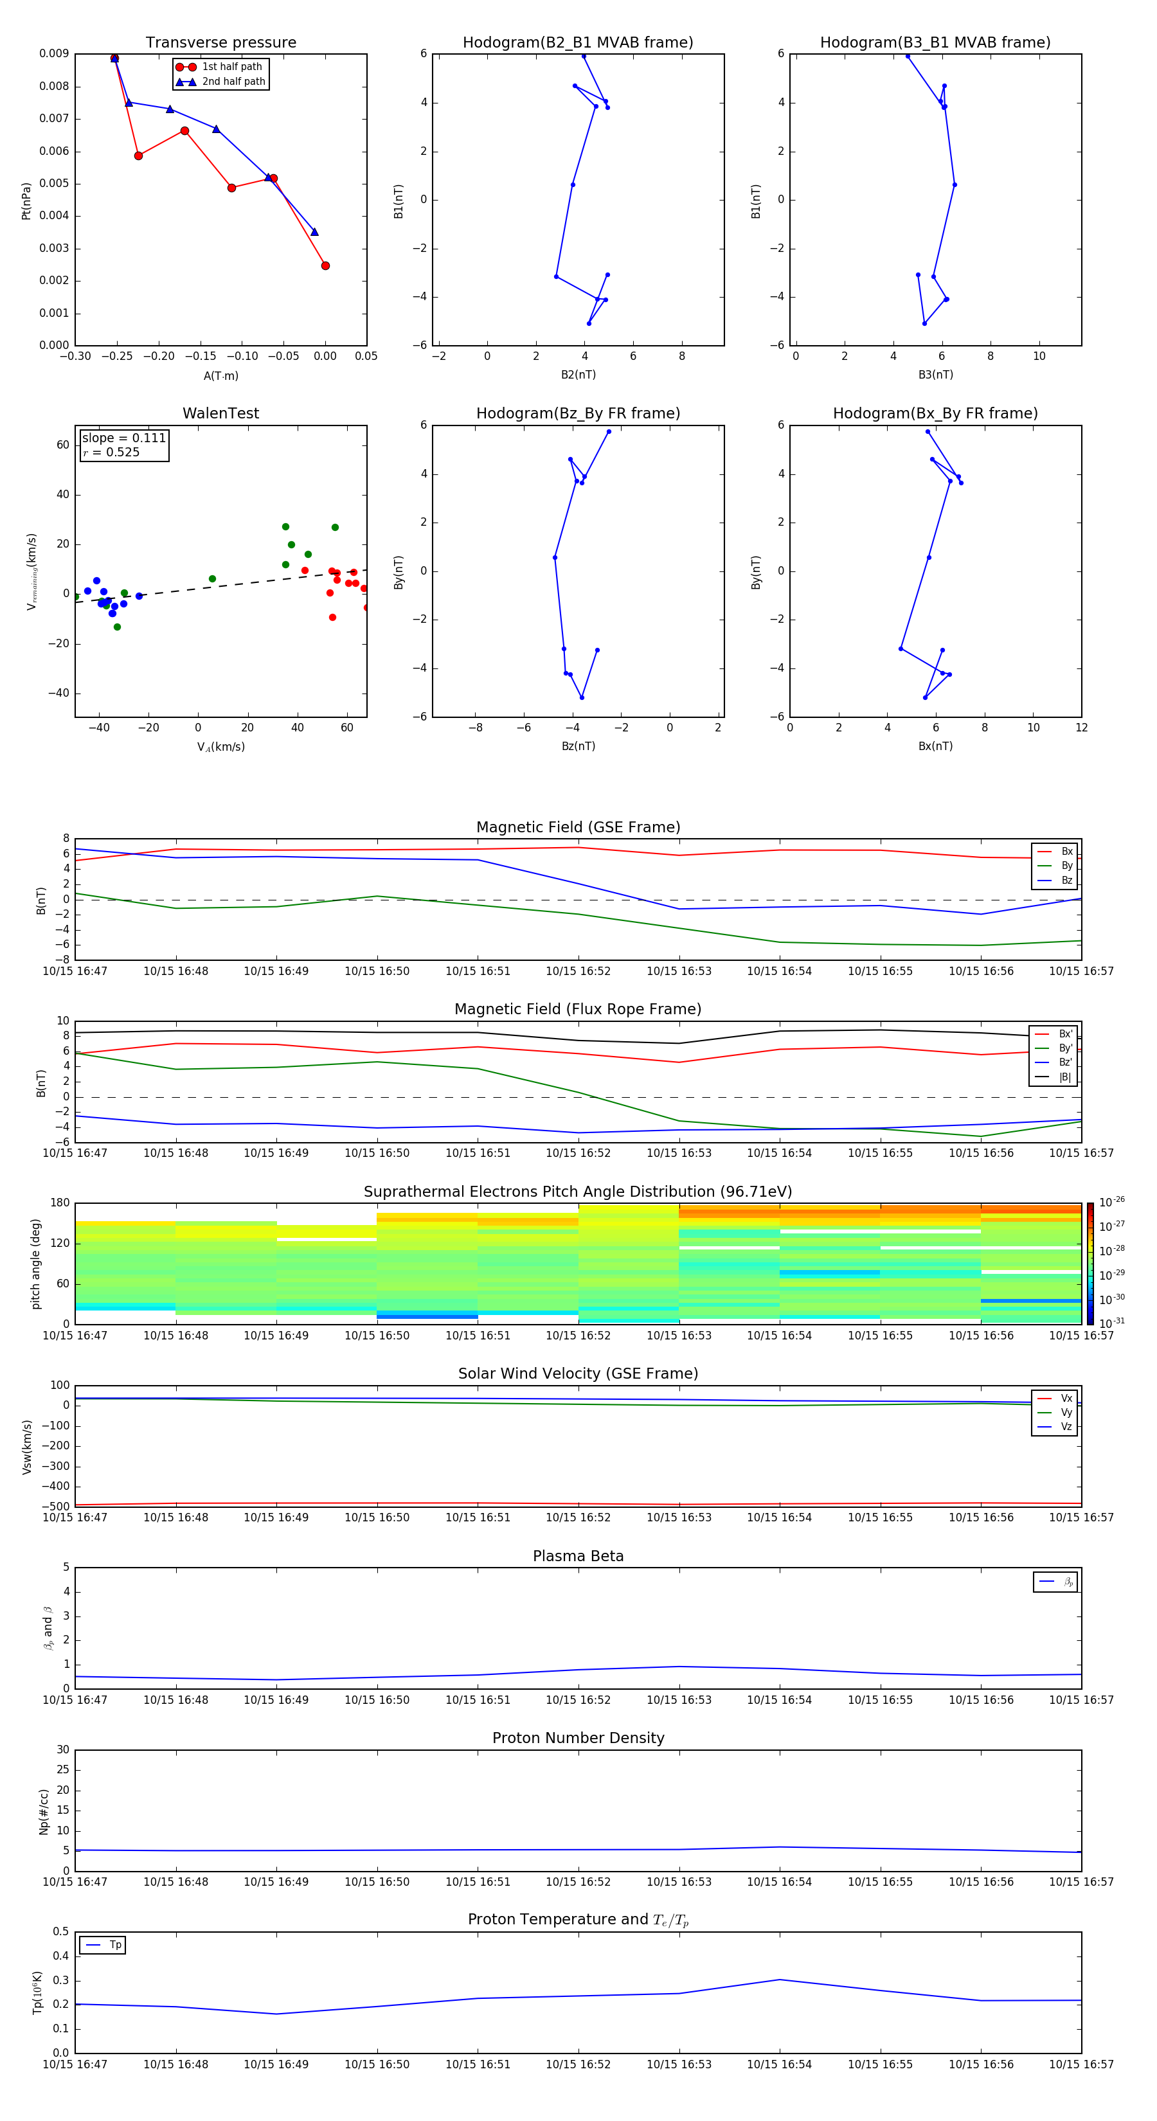Click the 'Bz(nT)' x-axis label
The image size is (1157, 2121).
578,746
